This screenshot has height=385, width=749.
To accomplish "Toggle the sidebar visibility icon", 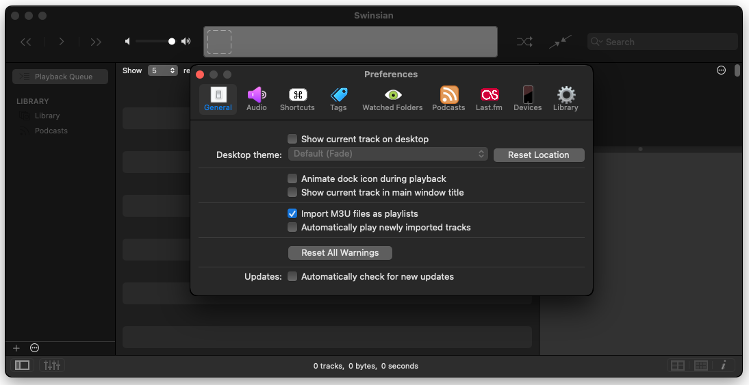I will coord(23,365).
